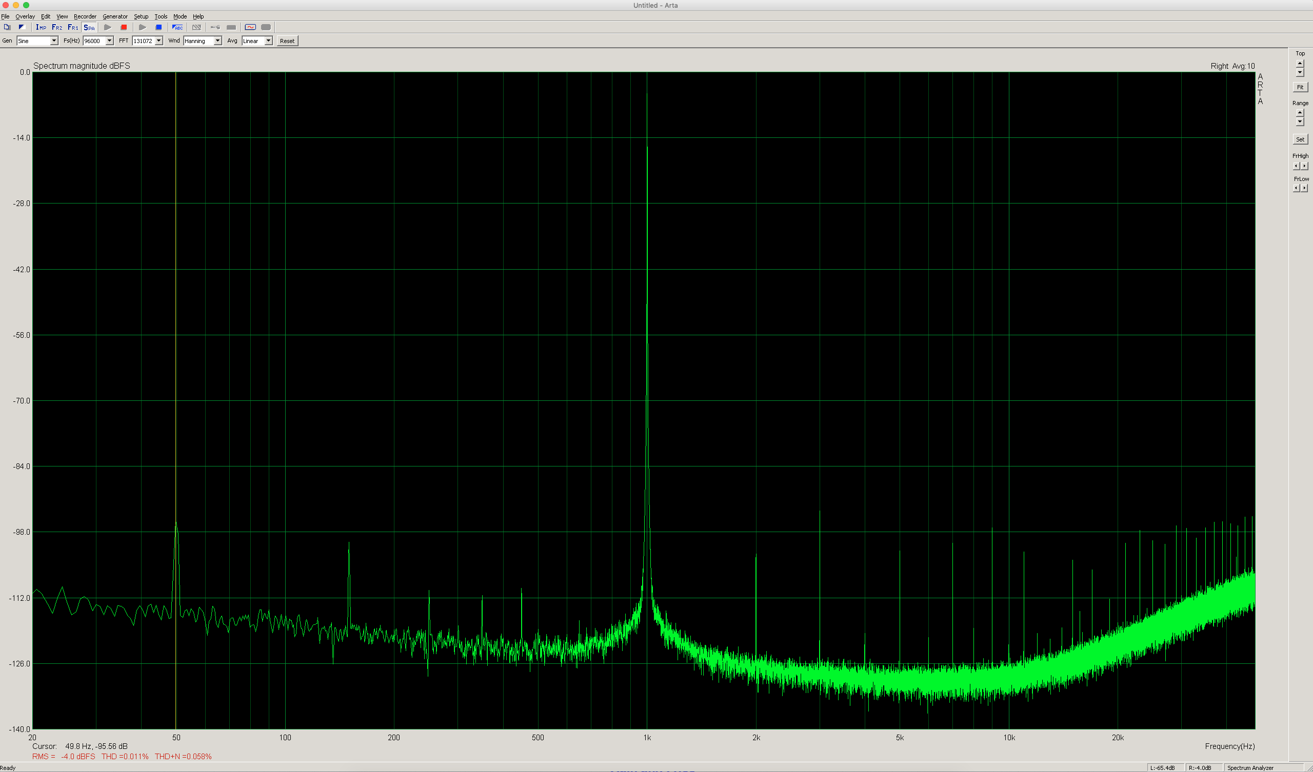Click the gray play button left of blue stop
Image resolution: width=1313 pixels, height=772 pixels.
point(142,27)
